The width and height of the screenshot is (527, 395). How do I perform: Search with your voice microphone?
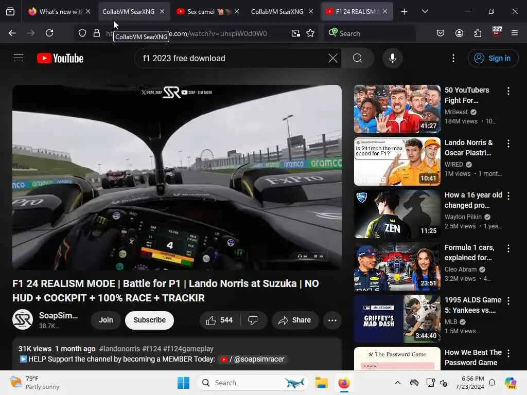392,58
